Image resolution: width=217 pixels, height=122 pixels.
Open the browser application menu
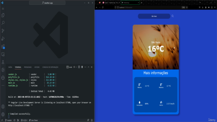[215, 7]
